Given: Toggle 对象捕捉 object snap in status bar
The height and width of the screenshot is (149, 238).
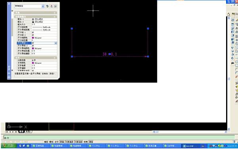Looking at the screenshot, I should point(69,142).
